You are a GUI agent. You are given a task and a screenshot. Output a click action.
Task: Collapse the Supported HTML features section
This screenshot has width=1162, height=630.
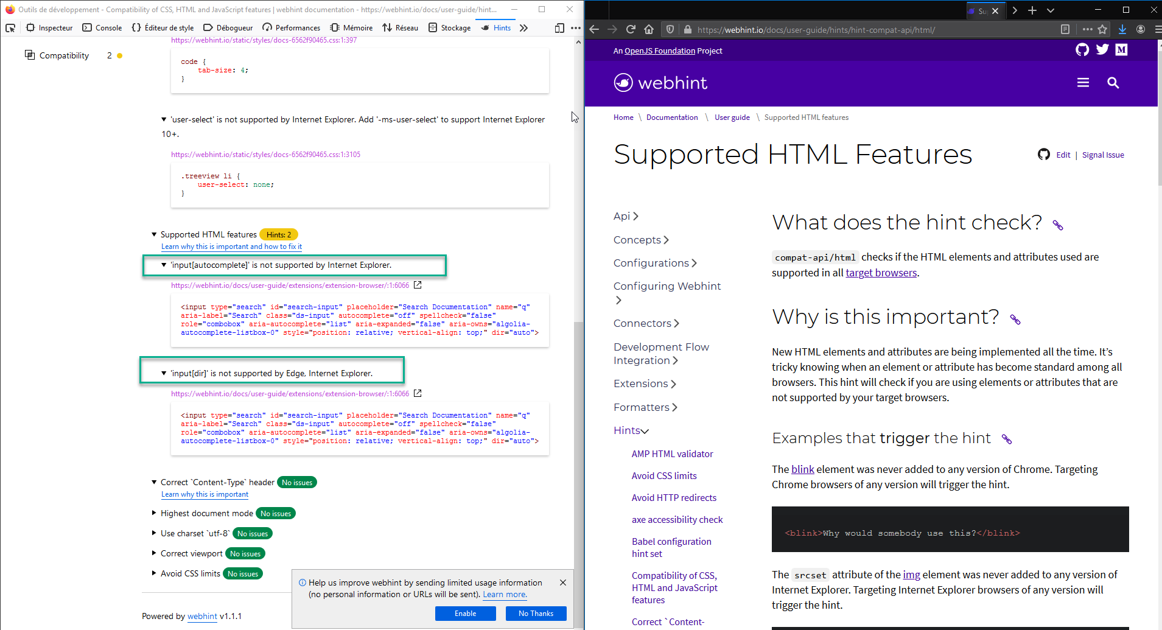(x=154, y=234)
